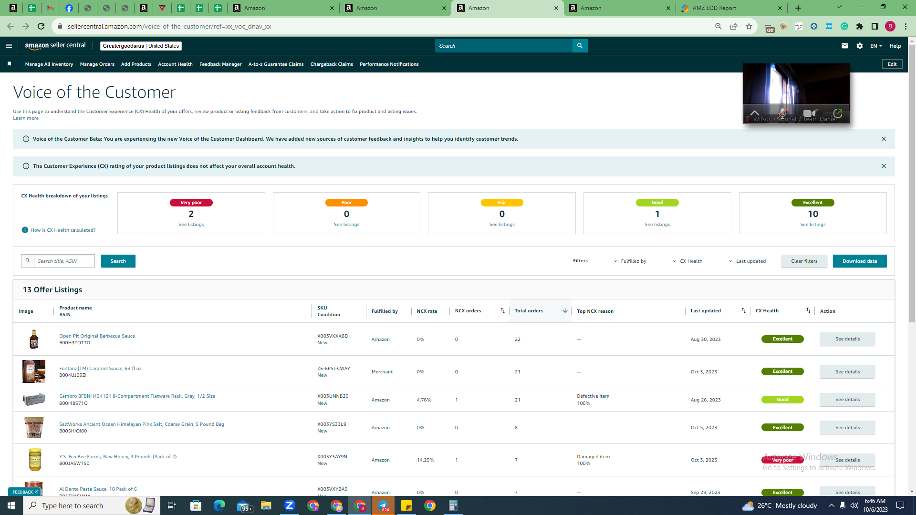This screenshot has height=515, width=916.
Task: See details for Open Pit Original Barbecue Sauce
Action: 847,339
